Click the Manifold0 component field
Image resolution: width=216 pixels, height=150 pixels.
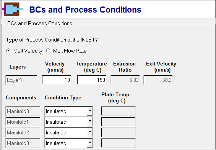[23, 111]
